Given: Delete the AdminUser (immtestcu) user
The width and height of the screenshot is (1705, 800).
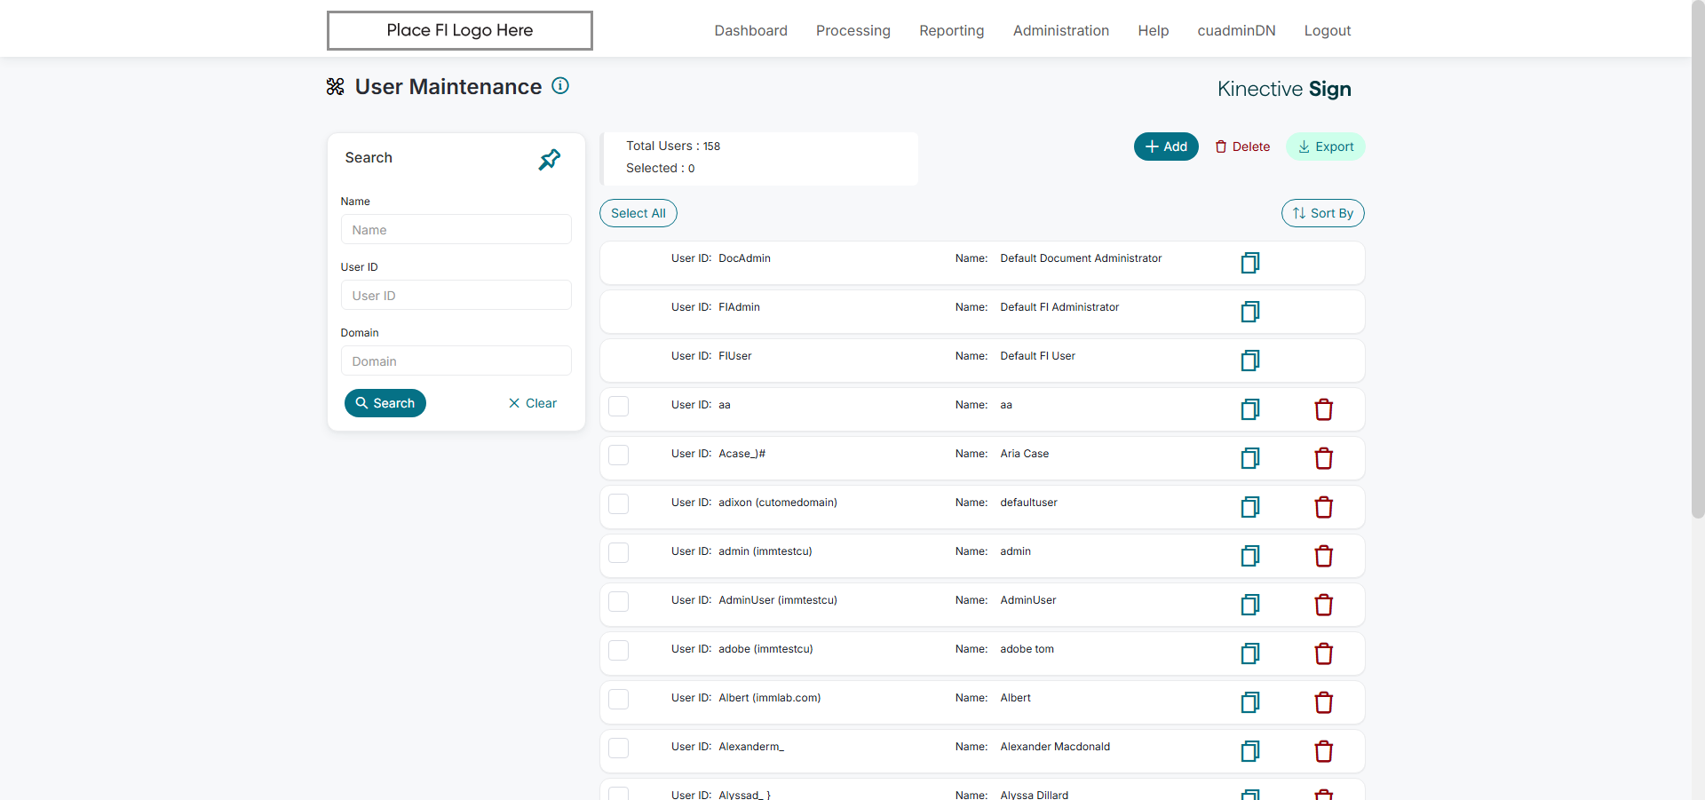Looking at the screenshot, I should pos(1324,605).
